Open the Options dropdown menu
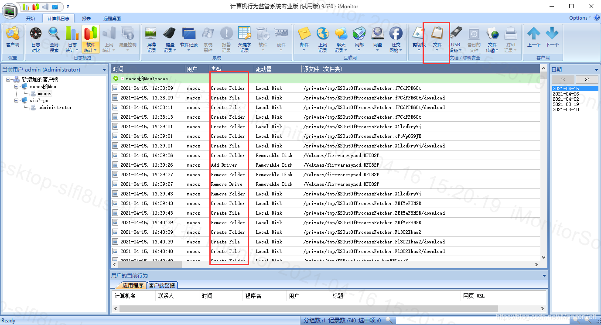Image resolution: width=601 pixels, height=325 pixels. [x=580, y=18]
